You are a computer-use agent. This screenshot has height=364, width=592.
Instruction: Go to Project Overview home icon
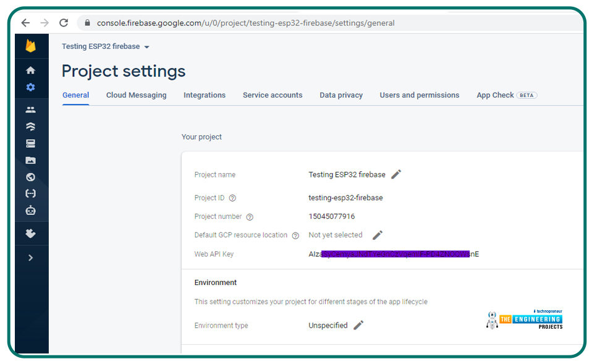(30, 70)
